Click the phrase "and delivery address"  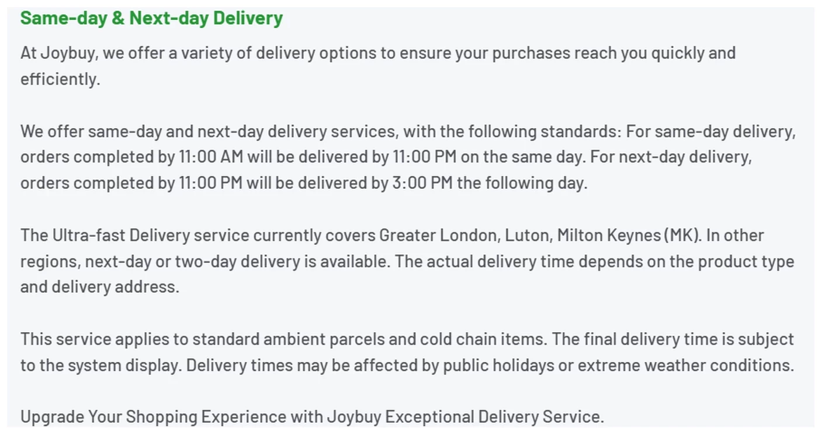tap(99, 287)
